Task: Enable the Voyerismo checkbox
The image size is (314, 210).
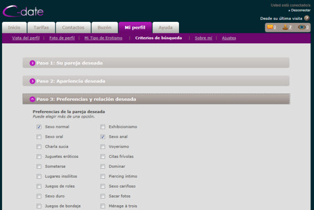Action: click(x=103, y=147)
